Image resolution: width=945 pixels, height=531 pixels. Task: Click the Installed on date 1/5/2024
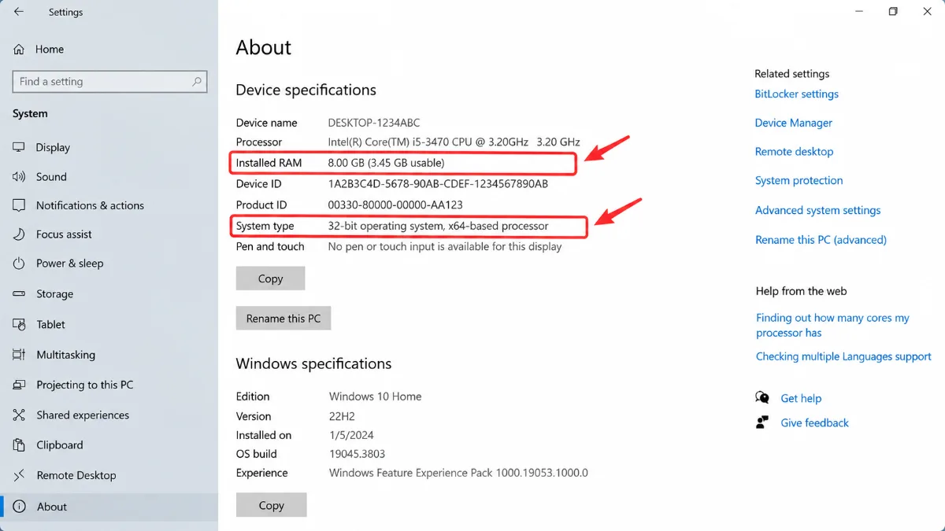(x=351, y=435)
